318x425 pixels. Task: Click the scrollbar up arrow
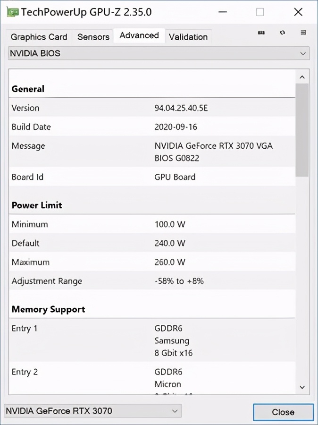tap(302, 76)
